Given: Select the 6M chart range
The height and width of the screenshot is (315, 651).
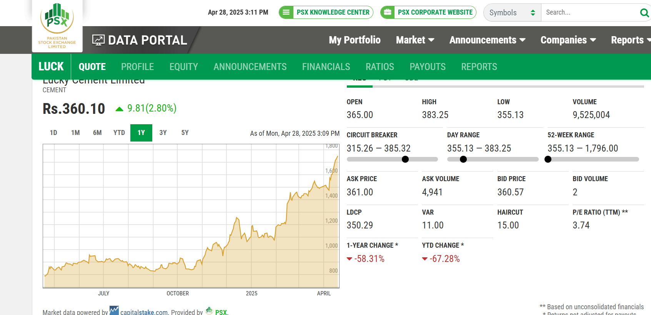Looking at the screenshot, I should click(x=97, y=133).
